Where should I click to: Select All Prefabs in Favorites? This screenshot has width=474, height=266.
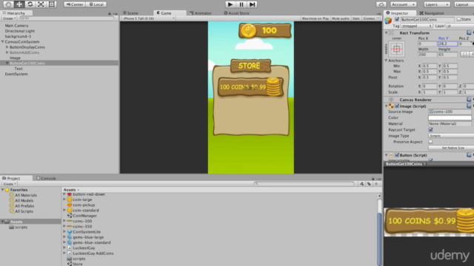coord(24,206)
